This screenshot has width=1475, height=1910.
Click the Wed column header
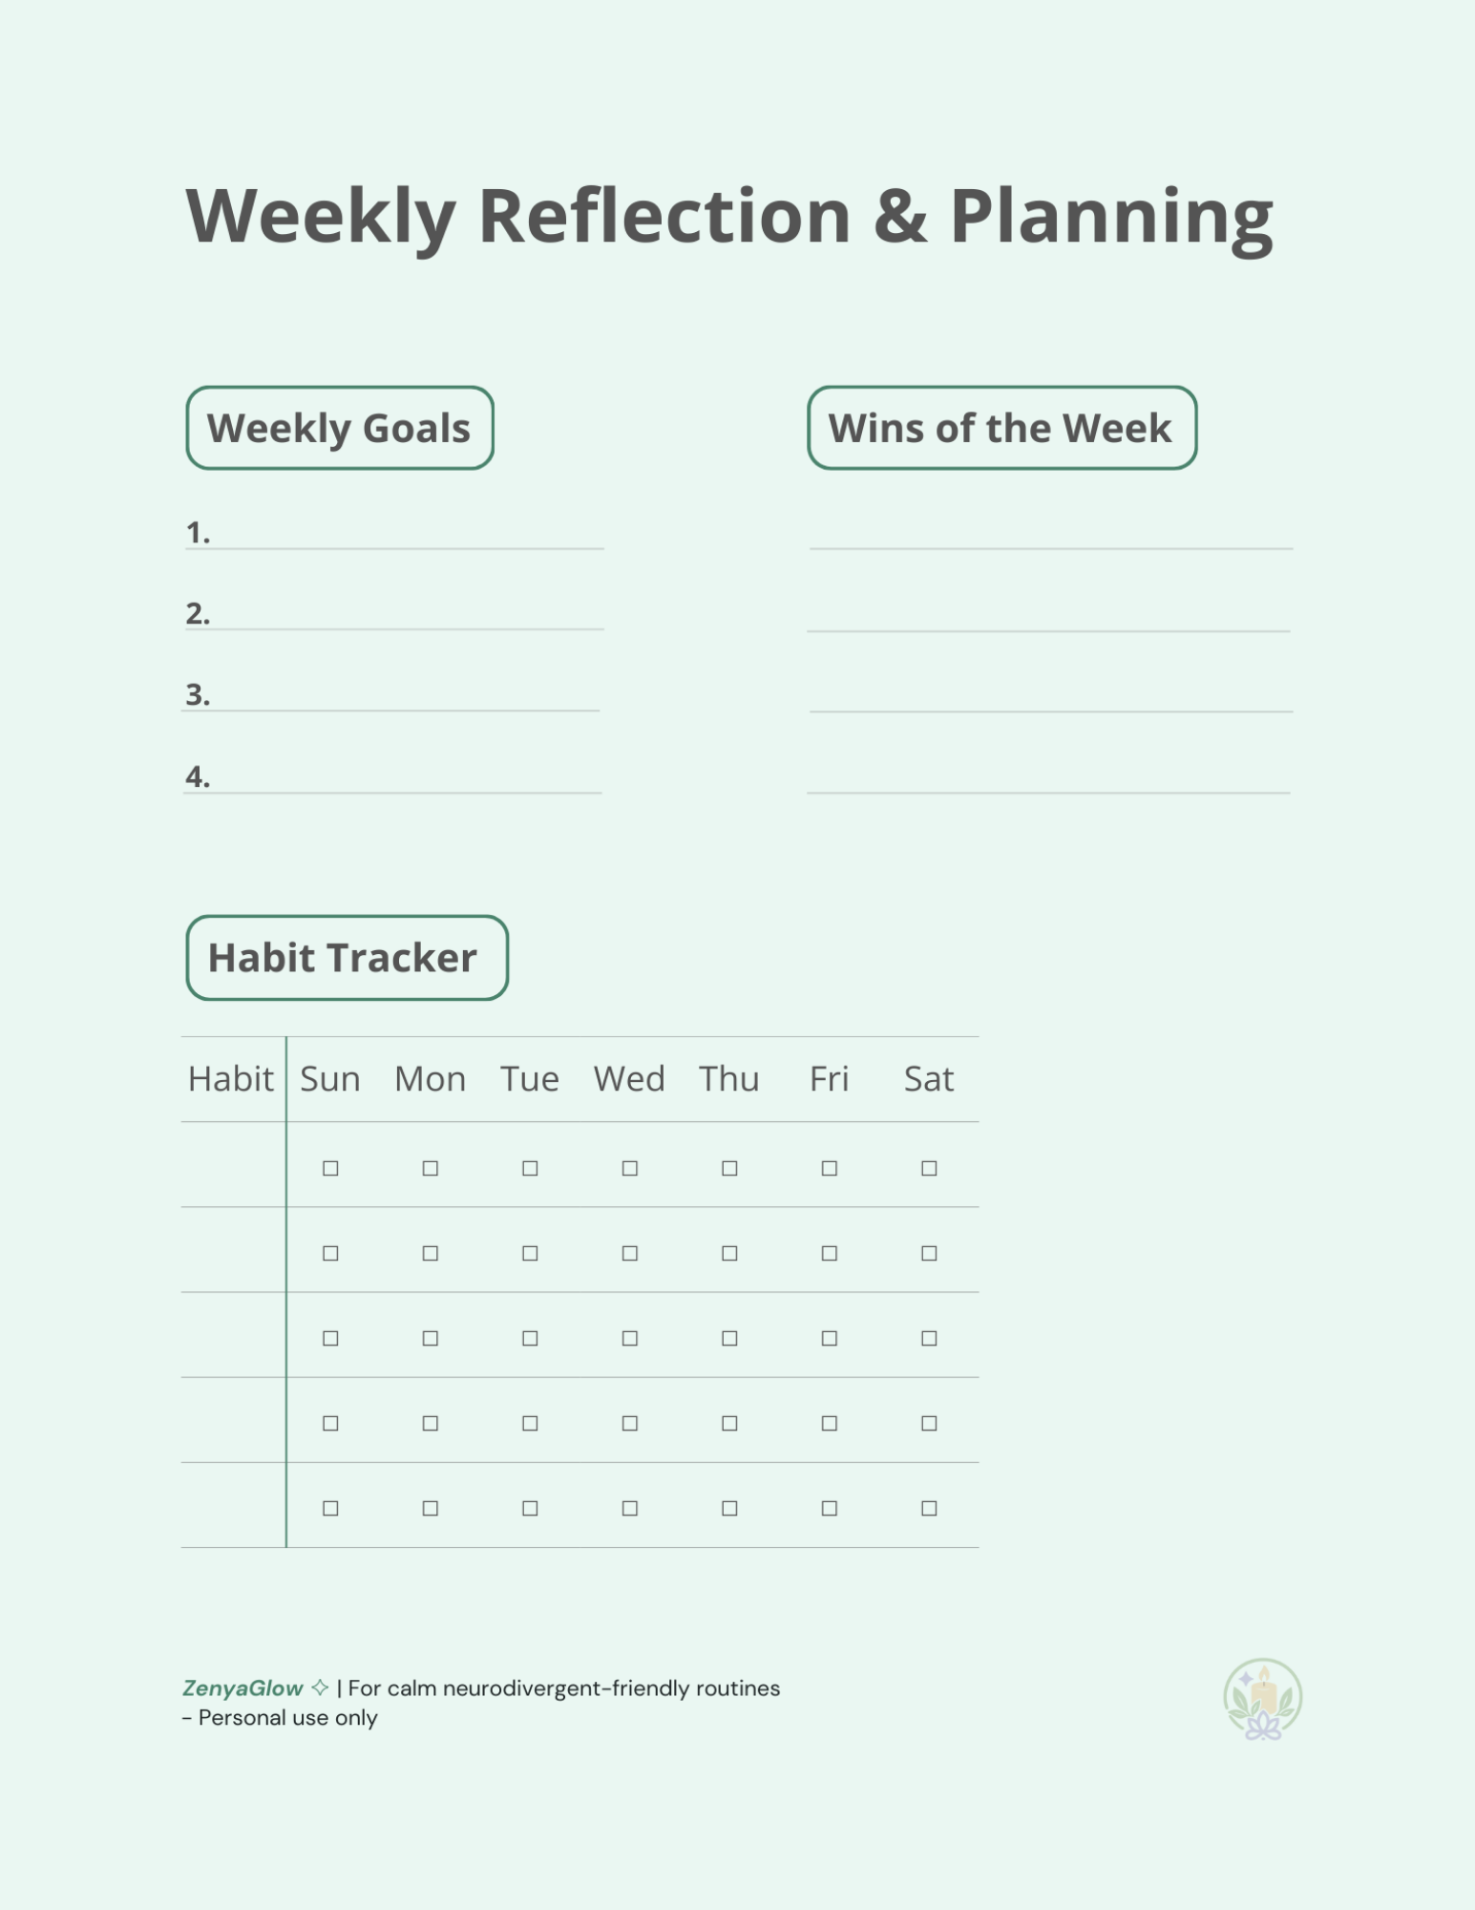[x=629, y=1079]
